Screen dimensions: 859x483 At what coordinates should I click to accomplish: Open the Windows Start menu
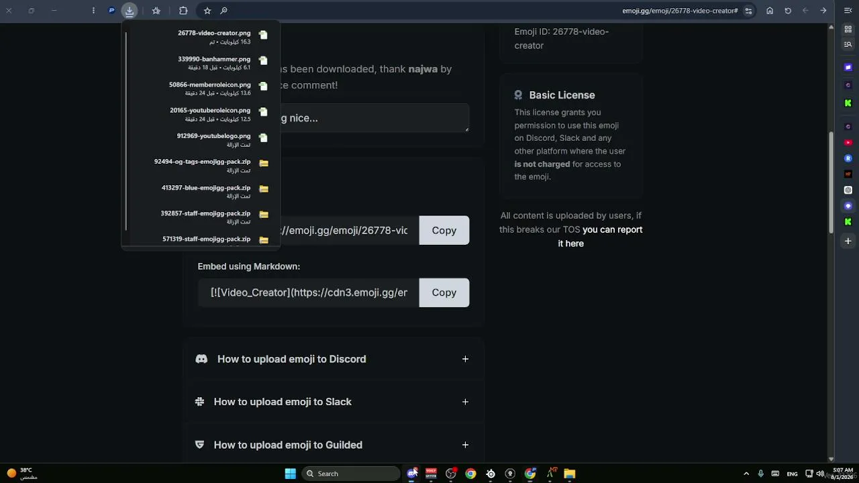pos(290,474)
